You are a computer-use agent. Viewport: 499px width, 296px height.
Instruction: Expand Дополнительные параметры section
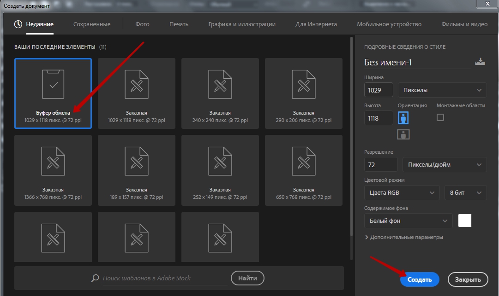pyautogui.click(x=404, y=237)
